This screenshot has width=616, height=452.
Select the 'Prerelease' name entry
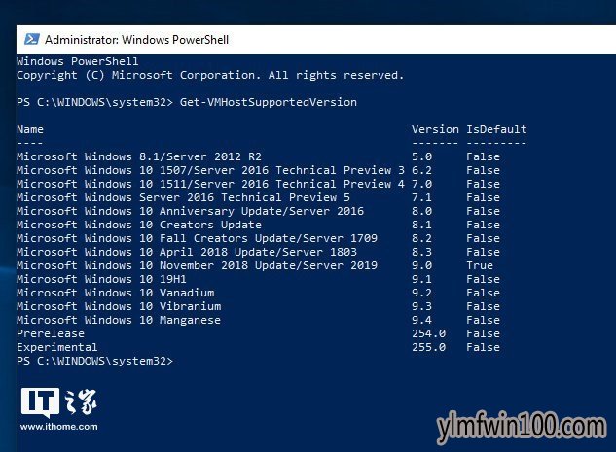[x=51, y=333]
